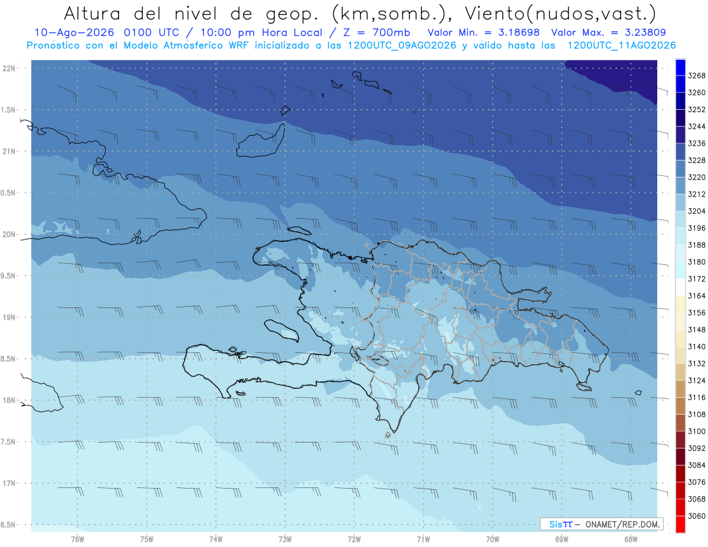
Task: Click the 3212 colorbar label
Action: tap(696, 194)
